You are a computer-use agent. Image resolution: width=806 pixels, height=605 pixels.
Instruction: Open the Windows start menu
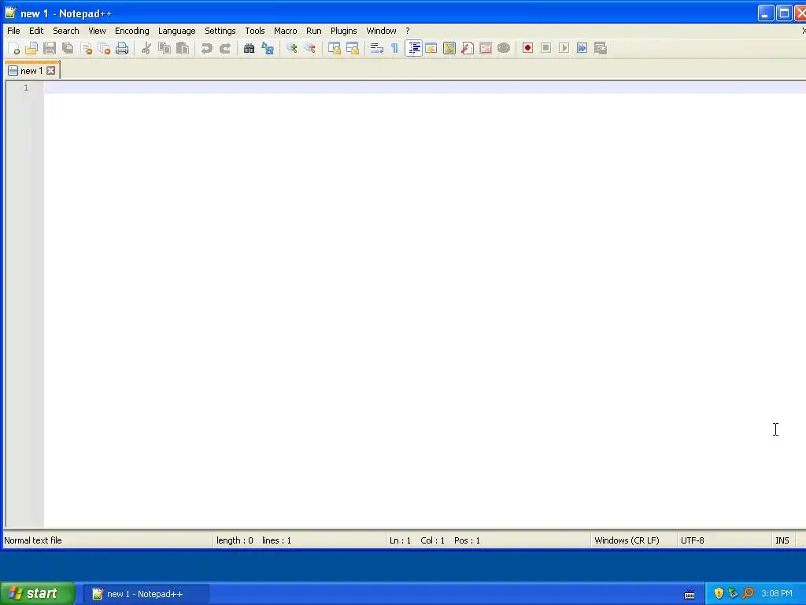(38, 594)
